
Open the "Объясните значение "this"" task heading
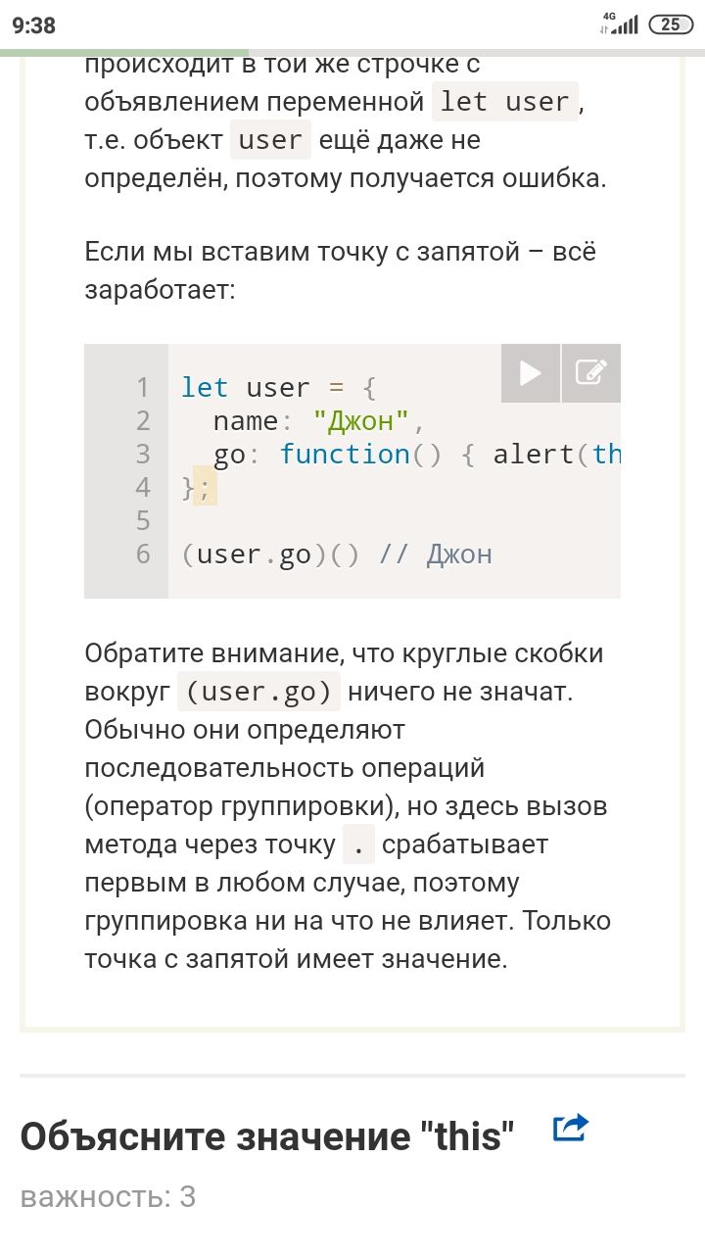267,1136
